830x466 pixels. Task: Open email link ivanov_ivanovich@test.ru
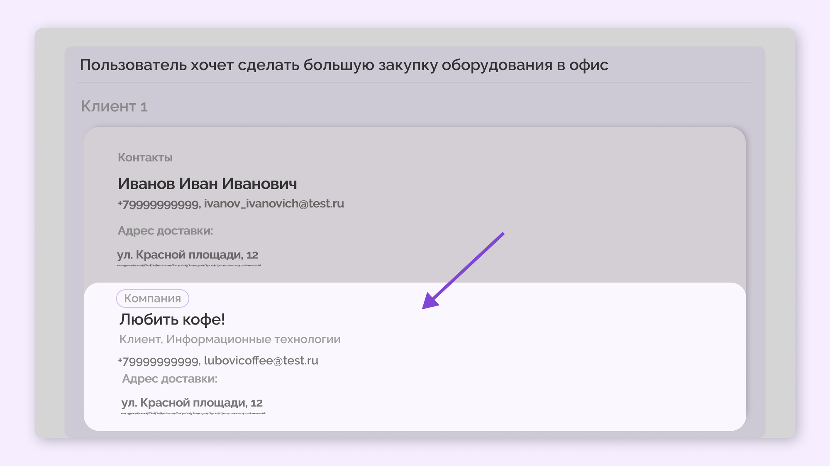273,204
